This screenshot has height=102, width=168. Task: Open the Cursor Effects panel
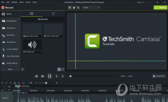[10, 49]
